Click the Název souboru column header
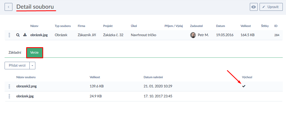The height and width of the screenshot is (113, 286). point(26,77)
